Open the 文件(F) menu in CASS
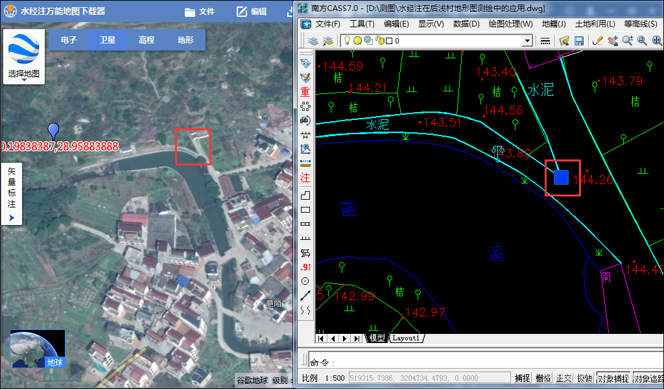664x389 pixels. point(327,24)
